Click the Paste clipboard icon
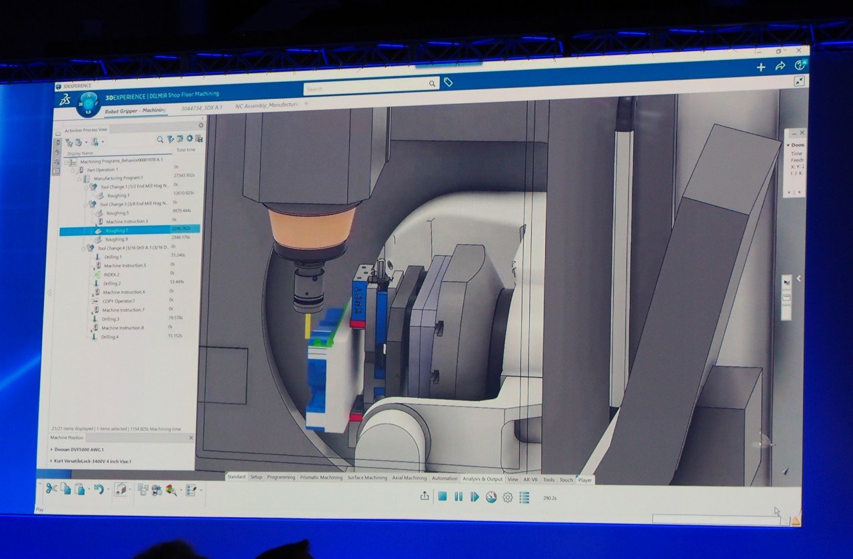This screenshot has width=853, height=559. pyautogui.click(x=79, y=489)
